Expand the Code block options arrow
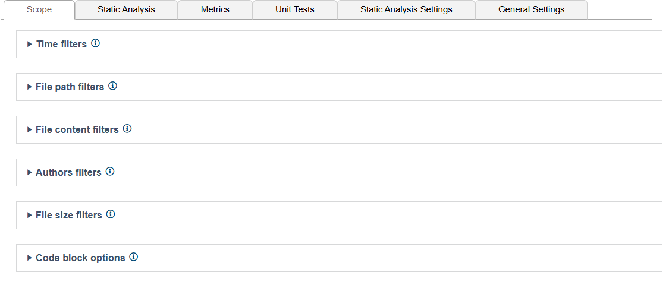The width and height of the screenshot is (669, 282). click(30, 258)
